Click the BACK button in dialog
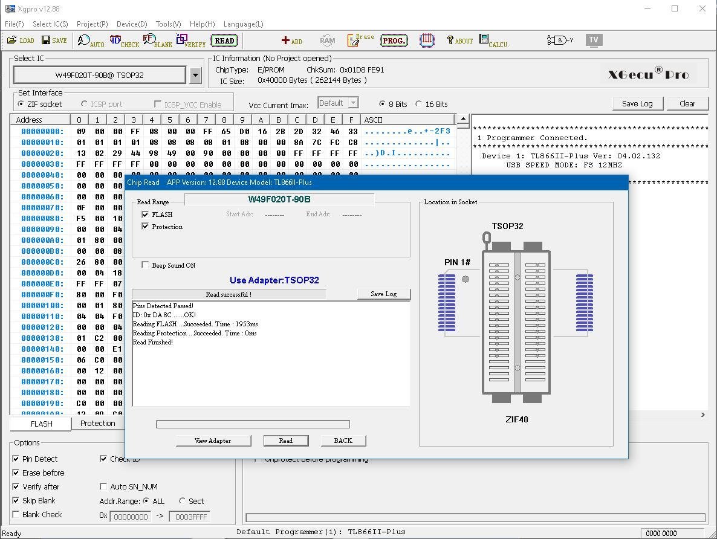Viewport: 717px width, 539px height. (343, 441)
